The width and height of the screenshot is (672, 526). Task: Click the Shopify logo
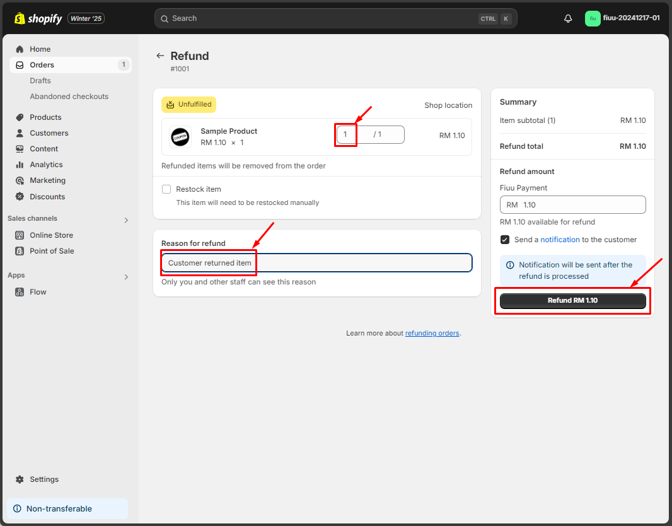click(38, 18)
